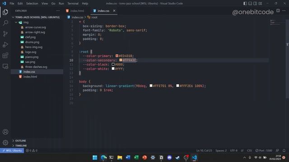Collapse the img folder

(37, 22)
